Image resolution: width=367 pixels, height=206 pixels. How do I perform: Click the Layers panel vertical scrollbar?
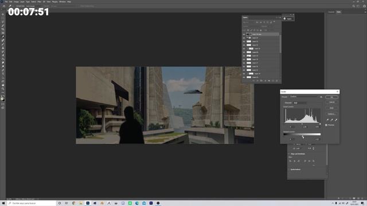pyautogui.click(x=280, y=45)
